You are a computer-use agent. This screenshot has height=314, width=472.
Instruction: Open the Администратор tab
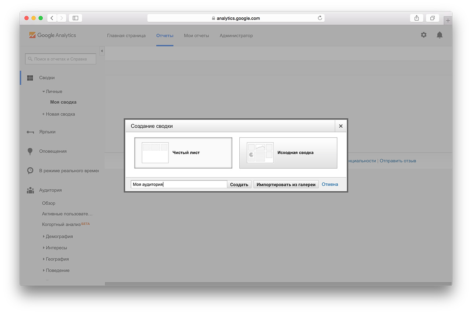[x=236, y=36]
